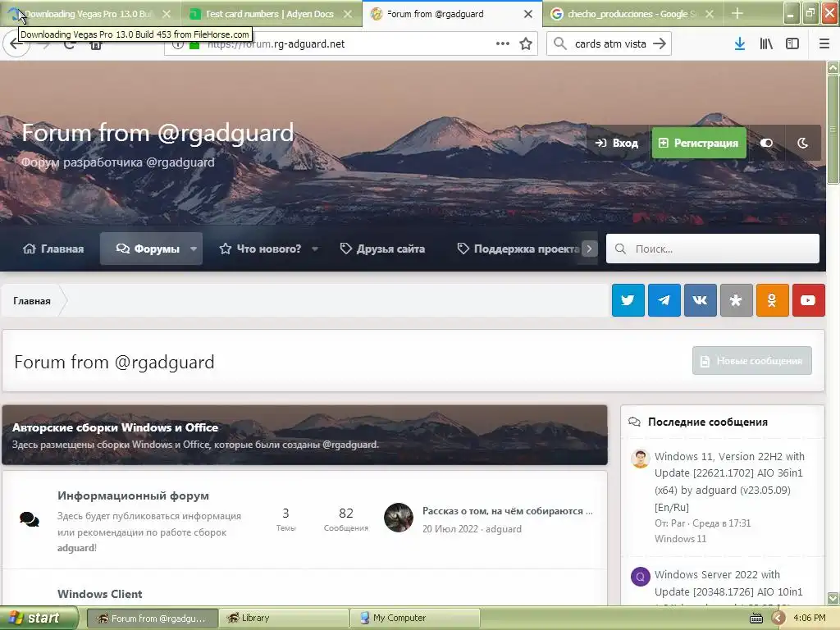This screenshot has width=840, height=630.
Task: Open the VK social link button
Action: click(x=701, y=300)
